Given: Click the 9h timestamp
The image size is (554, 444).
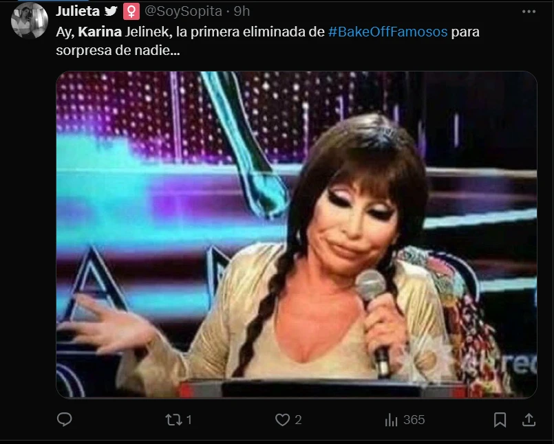Looking at the screenshot, I should (x=242, y=11).
